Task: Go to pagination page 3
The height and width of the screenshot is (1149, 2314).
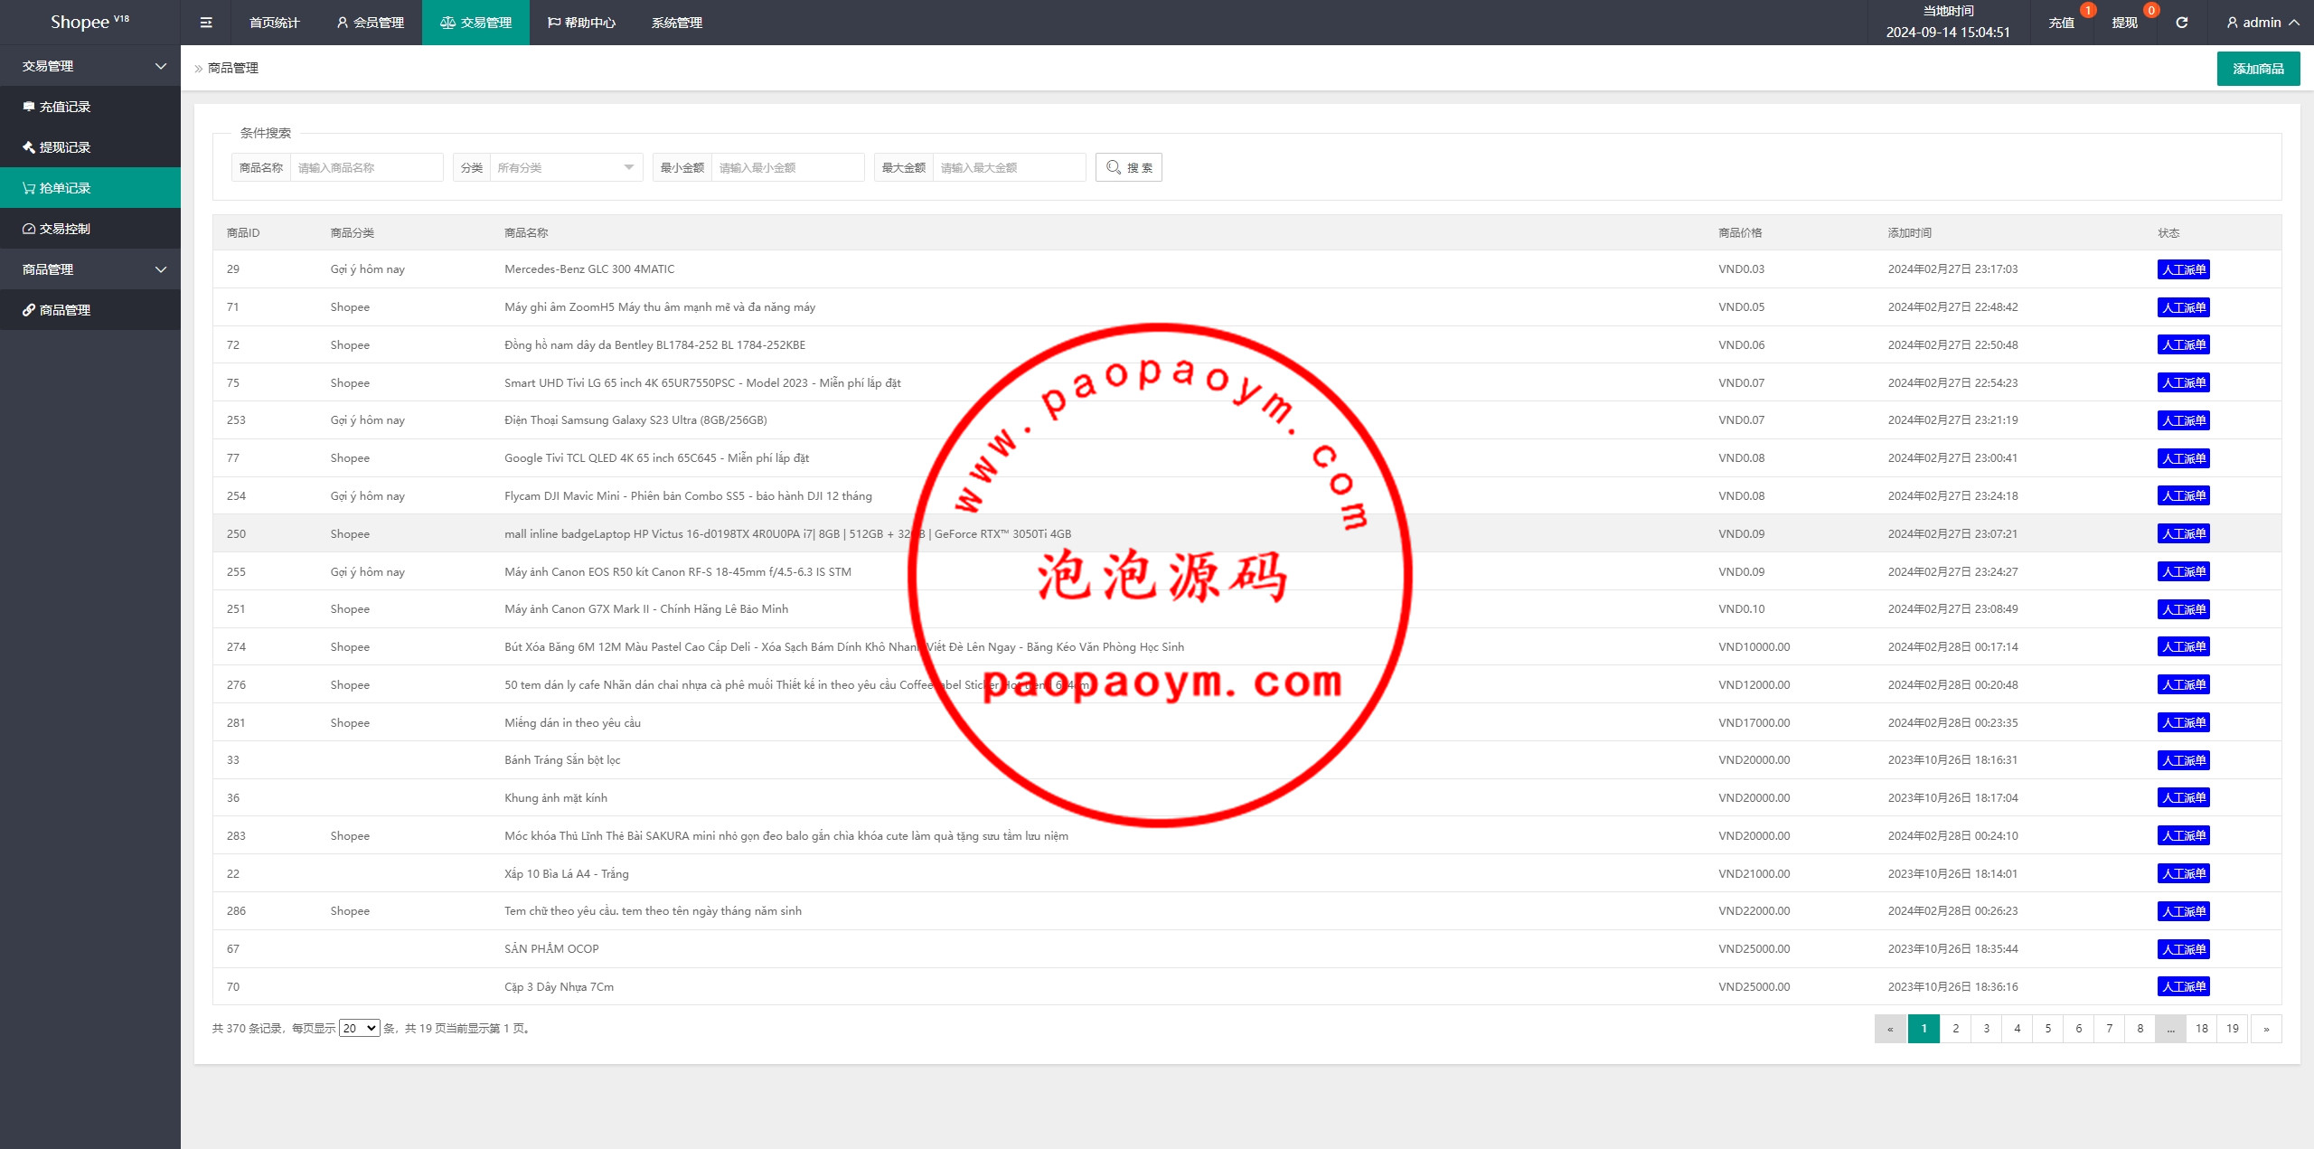Action: [x=1986, y=1029]
